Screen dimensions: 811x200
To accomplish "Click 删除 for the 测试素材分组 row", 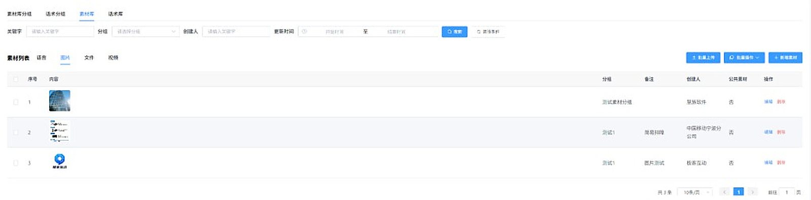I will (781, 102).
